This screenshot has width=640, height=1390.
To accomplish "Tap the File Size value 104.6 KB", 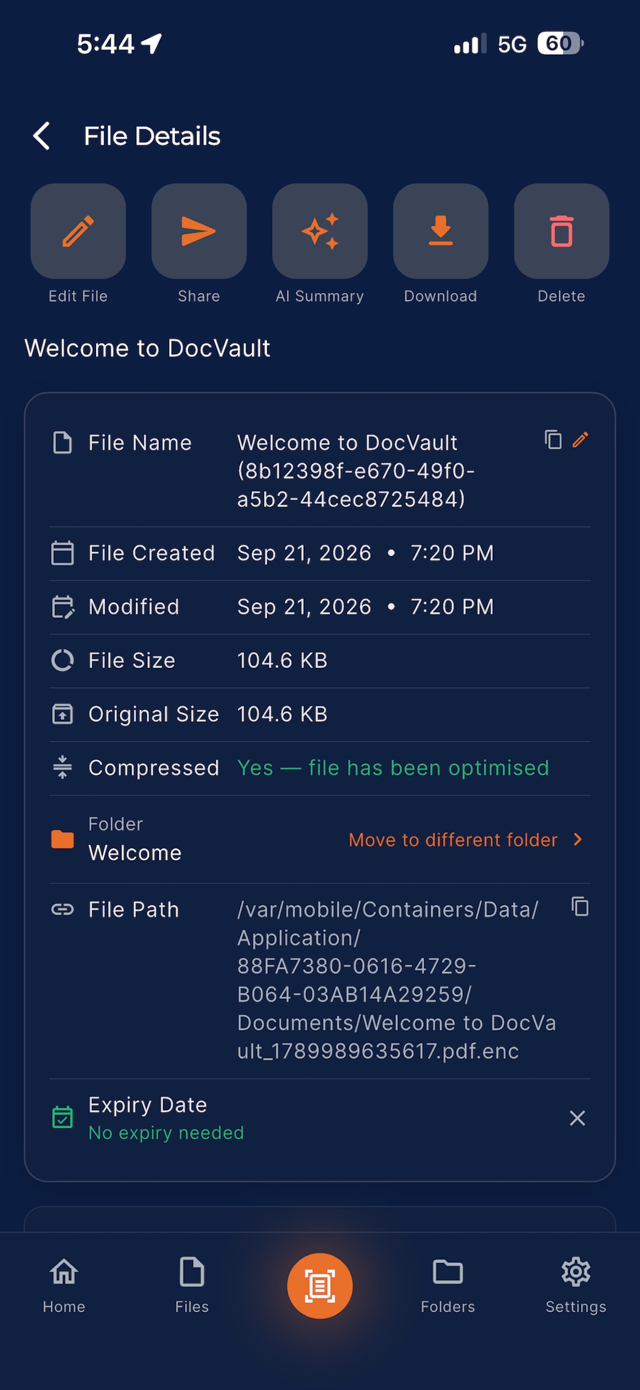I will pos(282,660).
